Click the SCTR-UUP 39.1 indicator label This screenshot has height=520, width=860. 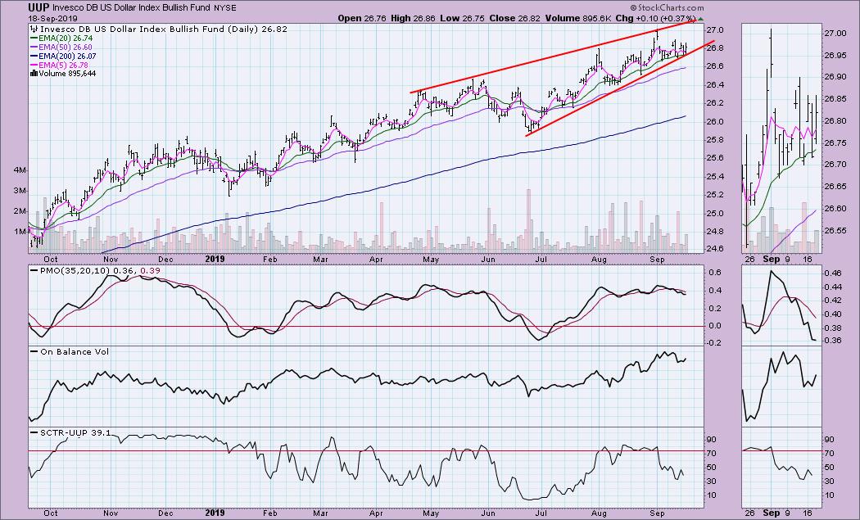(x=75, y=432)
